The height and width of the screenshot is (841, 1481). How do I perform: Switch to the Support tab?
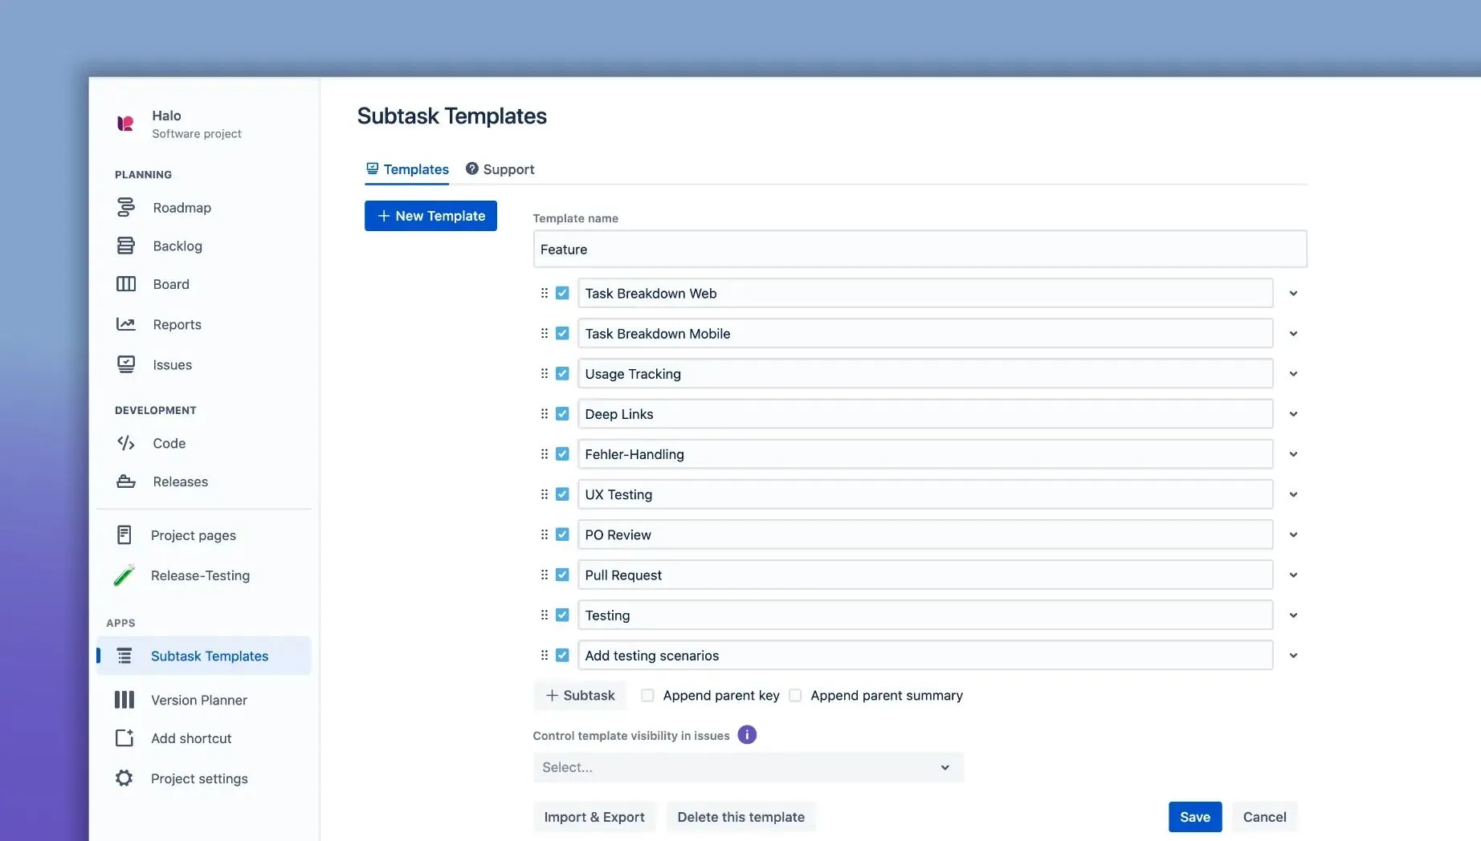pos(500,169)
